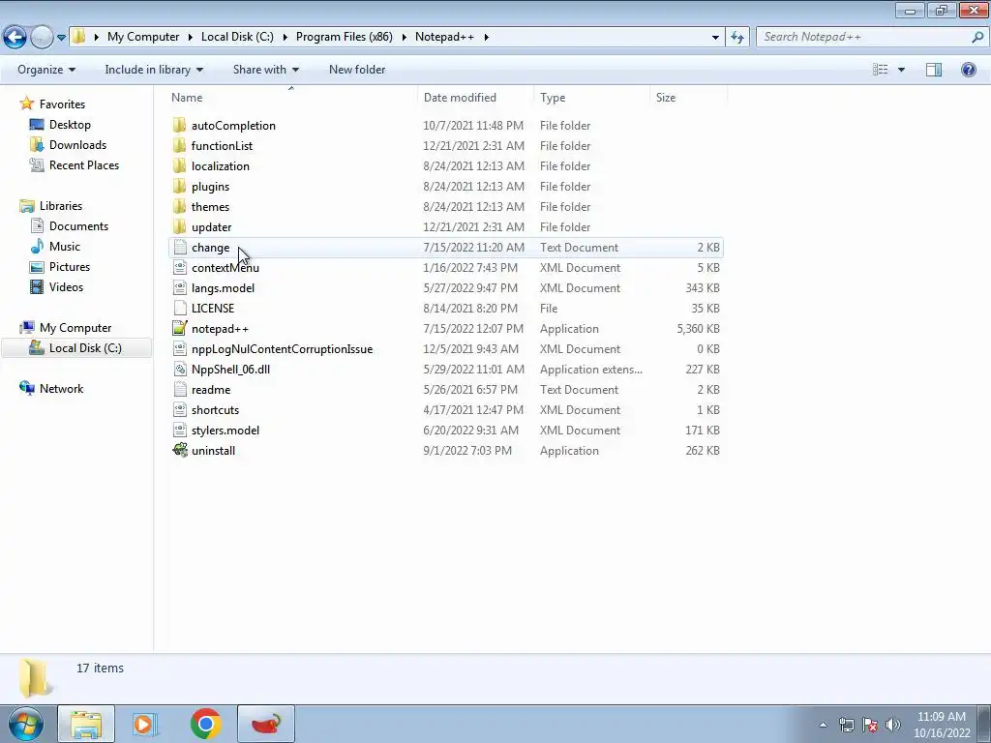Screen dimensions: 991x743
Task: Select the readme text document icon
Action: point(180,390)
